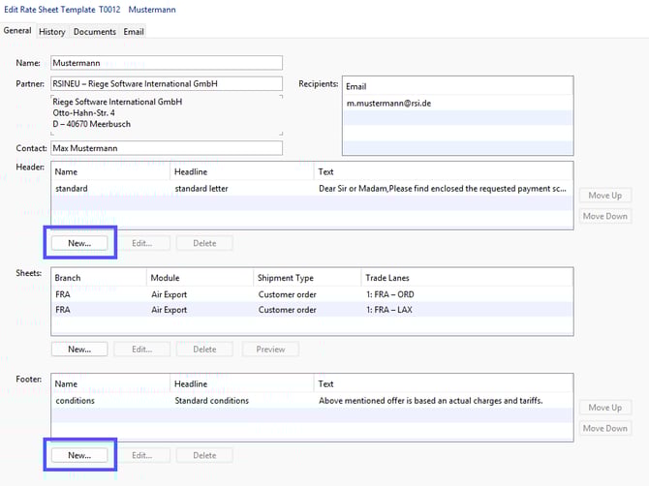Click New... button under Sheets table
The image size is (649, 486).
79,349
